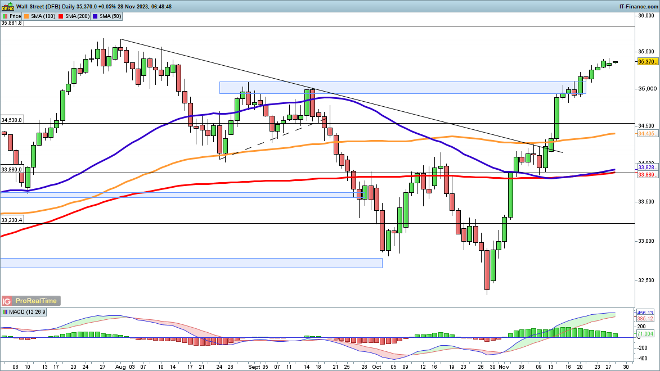Click the Price candlestick legend icon
Image resolution: width=660 pixels, height=371 pixels.
(5, 16)
